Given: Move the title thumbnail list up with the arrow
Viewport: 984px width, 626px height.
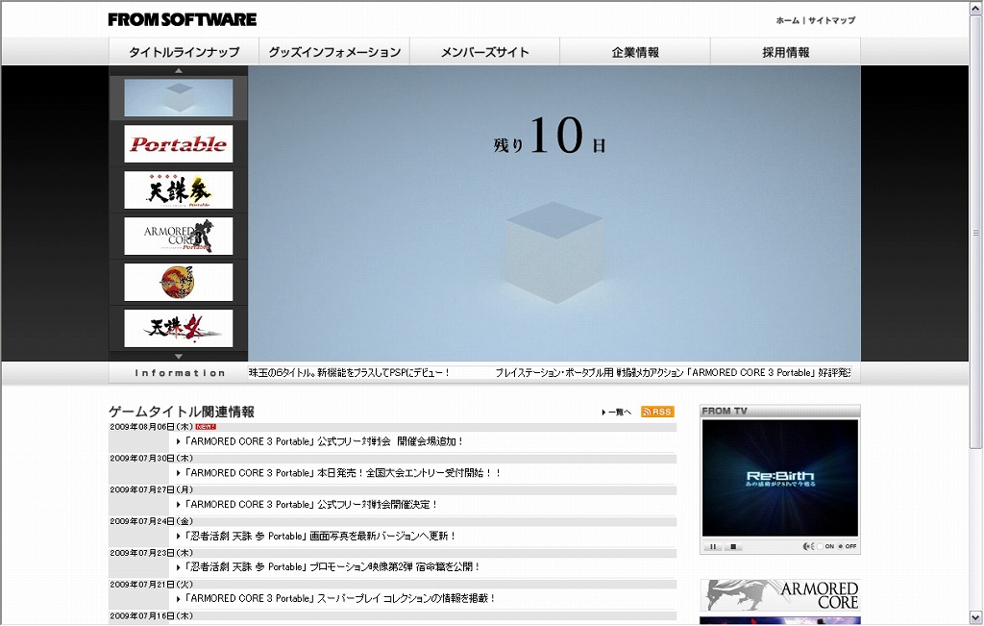Looking at the screenshot, I should point(179,70).
